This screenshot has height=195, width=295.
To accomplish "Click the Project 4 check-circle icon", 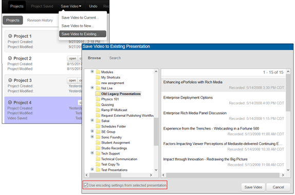I will click(10, 102).
